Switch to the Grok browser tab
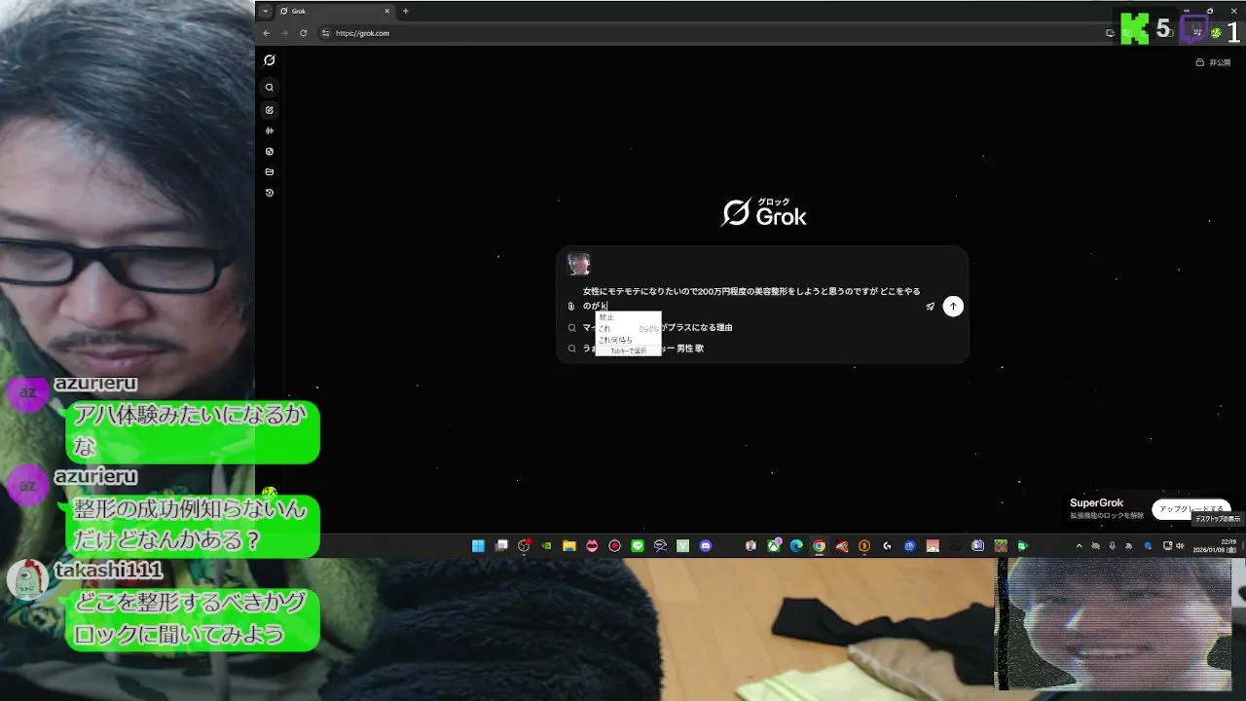 coord(334,12)
